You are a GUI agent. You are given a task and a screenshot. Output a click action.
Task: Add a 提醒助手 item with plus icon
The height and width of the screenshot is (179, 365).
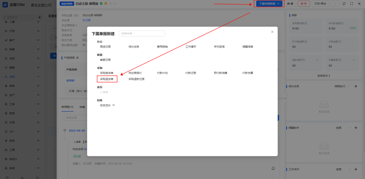point(356,128)
